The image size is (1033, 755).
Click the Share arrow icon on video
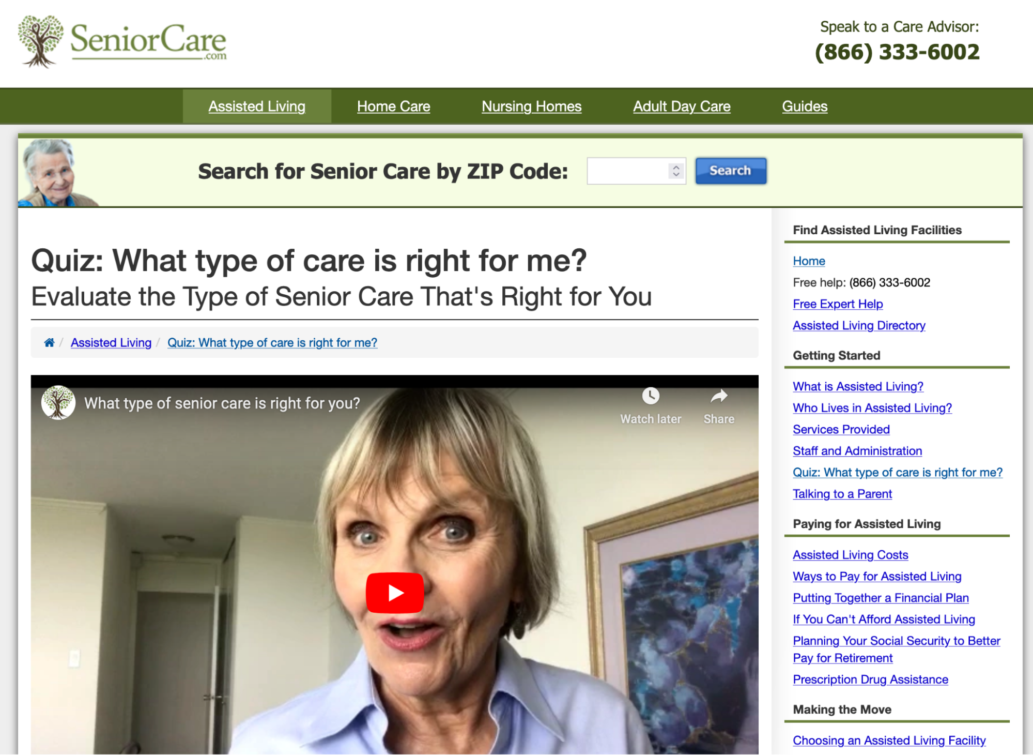tap(719, 396)
